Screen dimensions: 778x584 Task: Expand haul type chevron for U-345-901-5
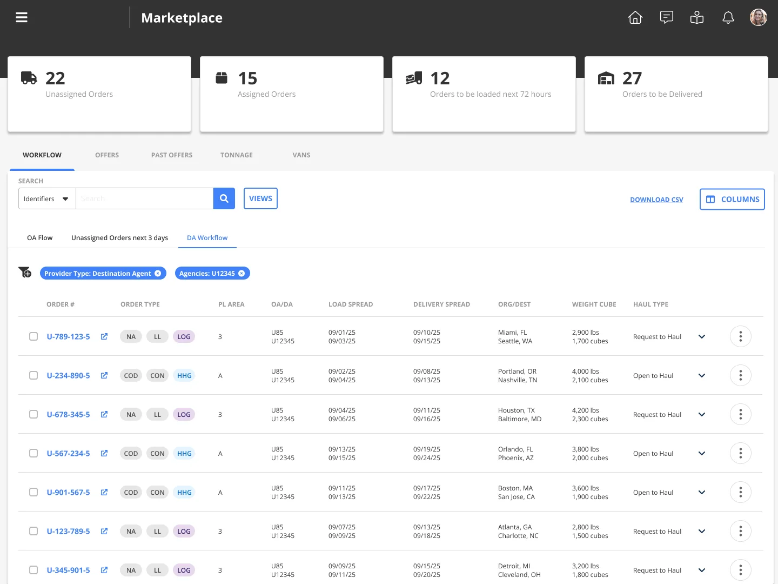pyautogui.click(x=702, y=570)
